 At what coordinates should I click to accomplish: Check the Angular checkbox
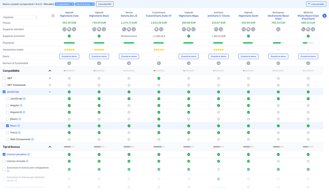tap(7, 105)
